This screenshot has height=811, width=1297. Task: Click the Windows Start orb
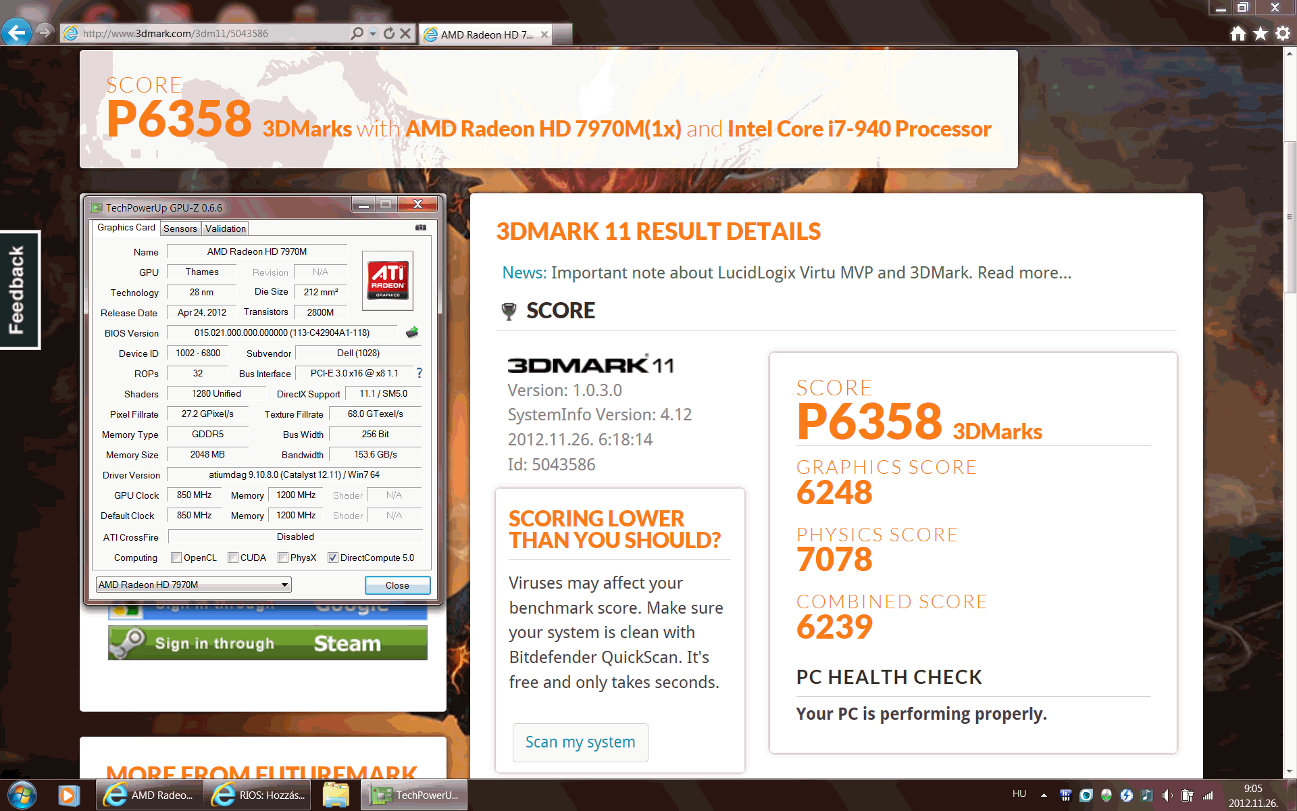tap(22, 795)
